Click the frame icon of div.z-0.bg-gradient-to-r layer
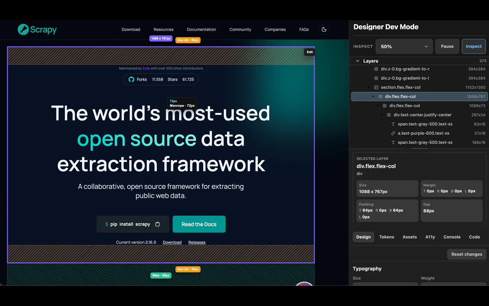Image resolution: width=489 pixels, height=306 pixels. (x=376, y=69)
